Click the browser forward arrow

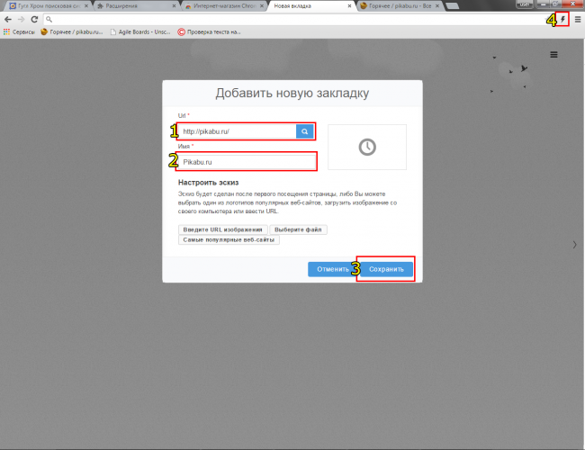[22, 20]
